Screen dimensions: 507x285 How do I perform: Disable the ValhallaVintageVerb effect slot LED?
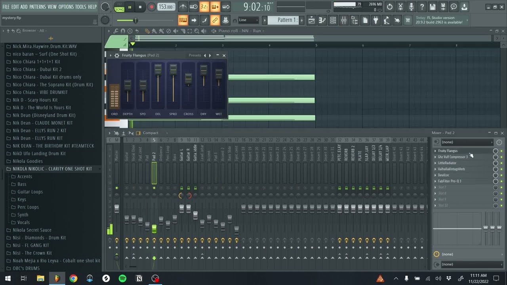coord(501,169)
